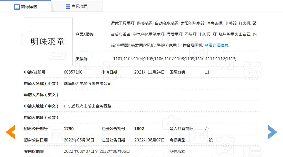This screenshot has height=157, width=283.
Task: Click the 初审公告期号 label
Action: point(36,129)
